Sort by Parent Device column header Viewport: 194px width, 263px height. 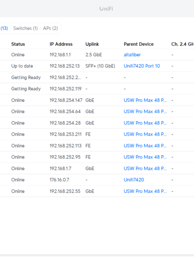point(139,44)
